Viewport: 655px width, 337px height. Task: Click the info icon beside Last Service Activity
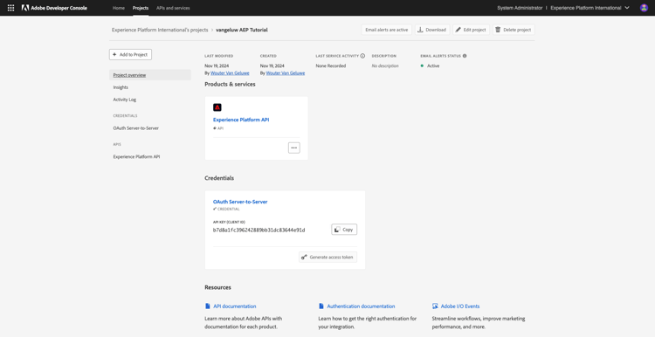coord(362,56)
